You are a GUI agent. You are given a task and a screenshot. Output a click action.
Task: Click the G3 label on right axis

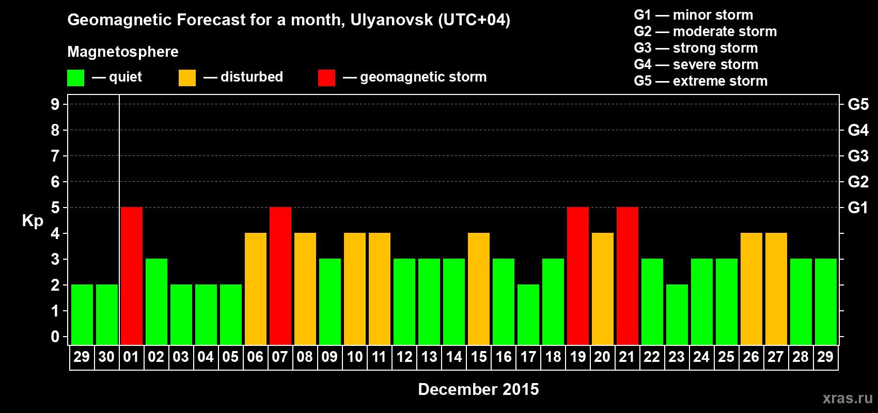click(x=858, y=156)
